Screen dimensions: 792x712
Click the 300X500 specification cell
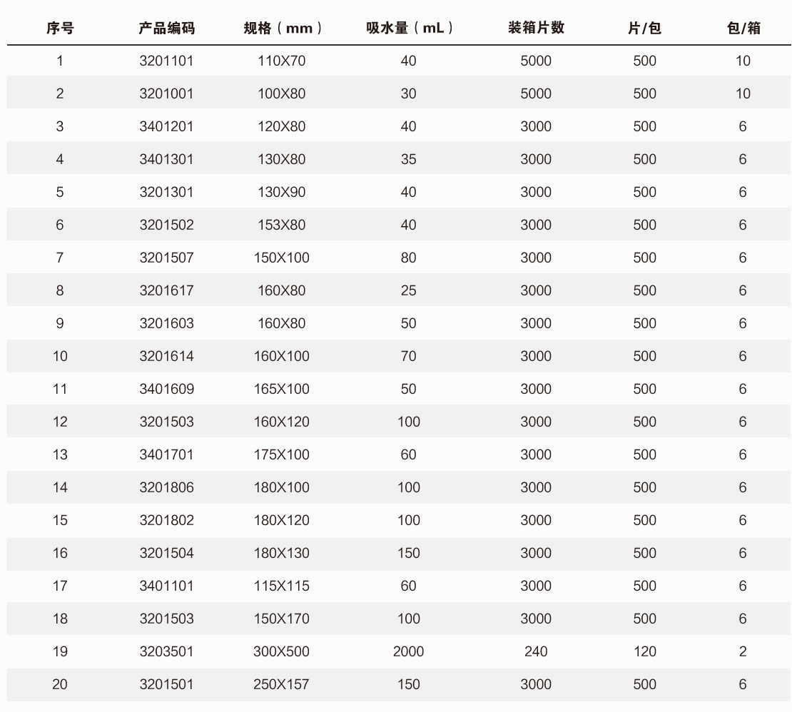pyautogui.click(x=281, y=651)
